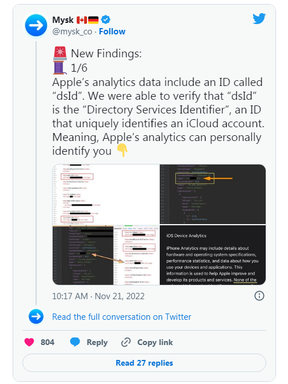Open the iOS Device Analytics image
This screenshot has width=288, height=384.
click(x=212, y=255)
